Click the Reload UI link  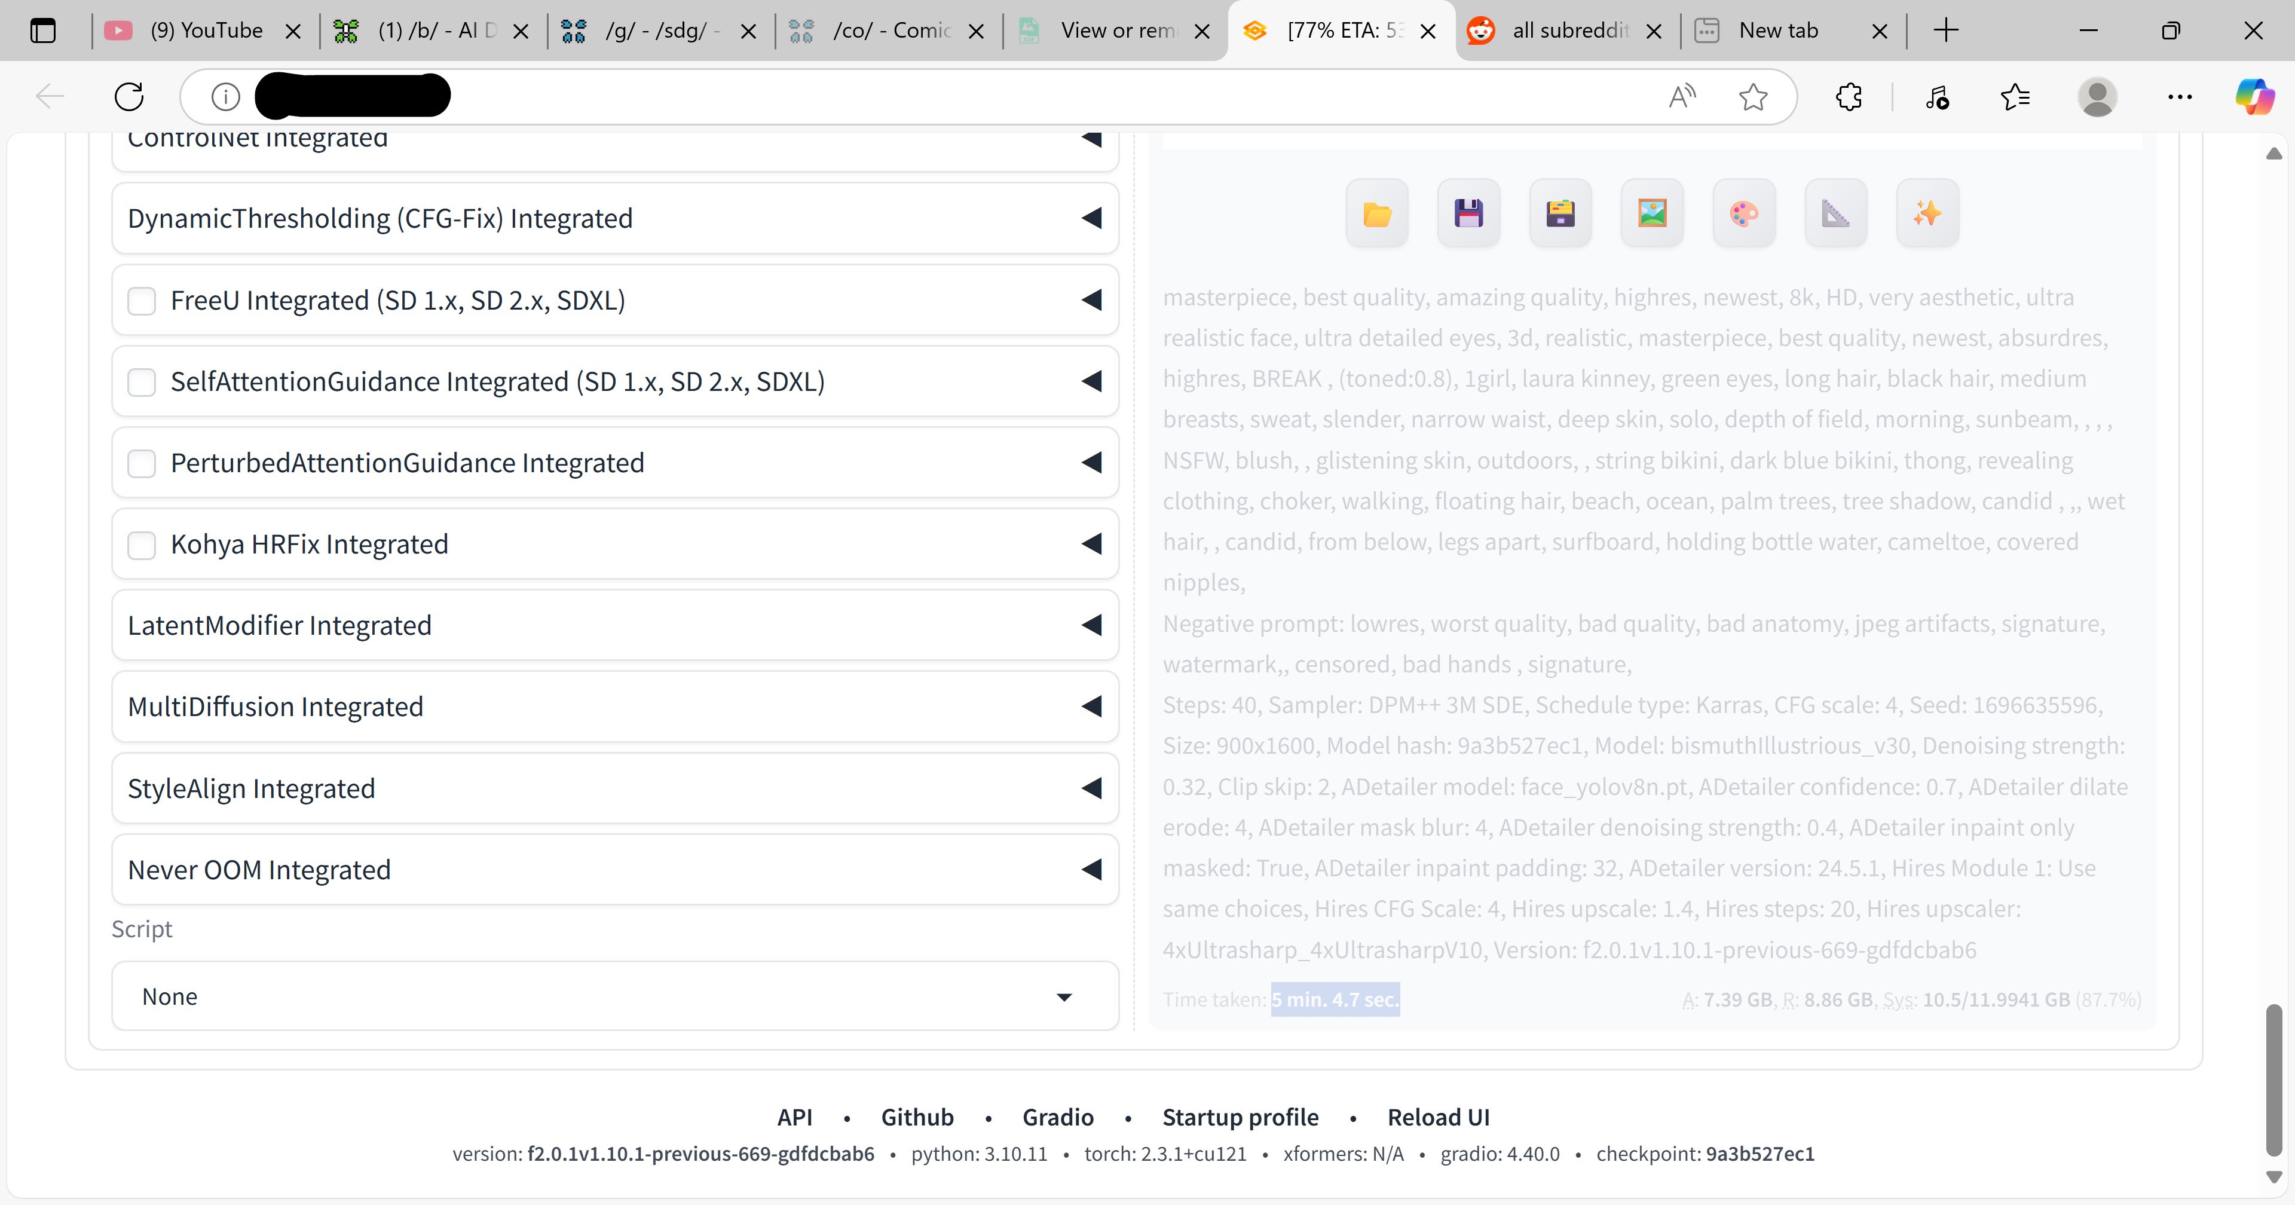pos(1438,1118)
